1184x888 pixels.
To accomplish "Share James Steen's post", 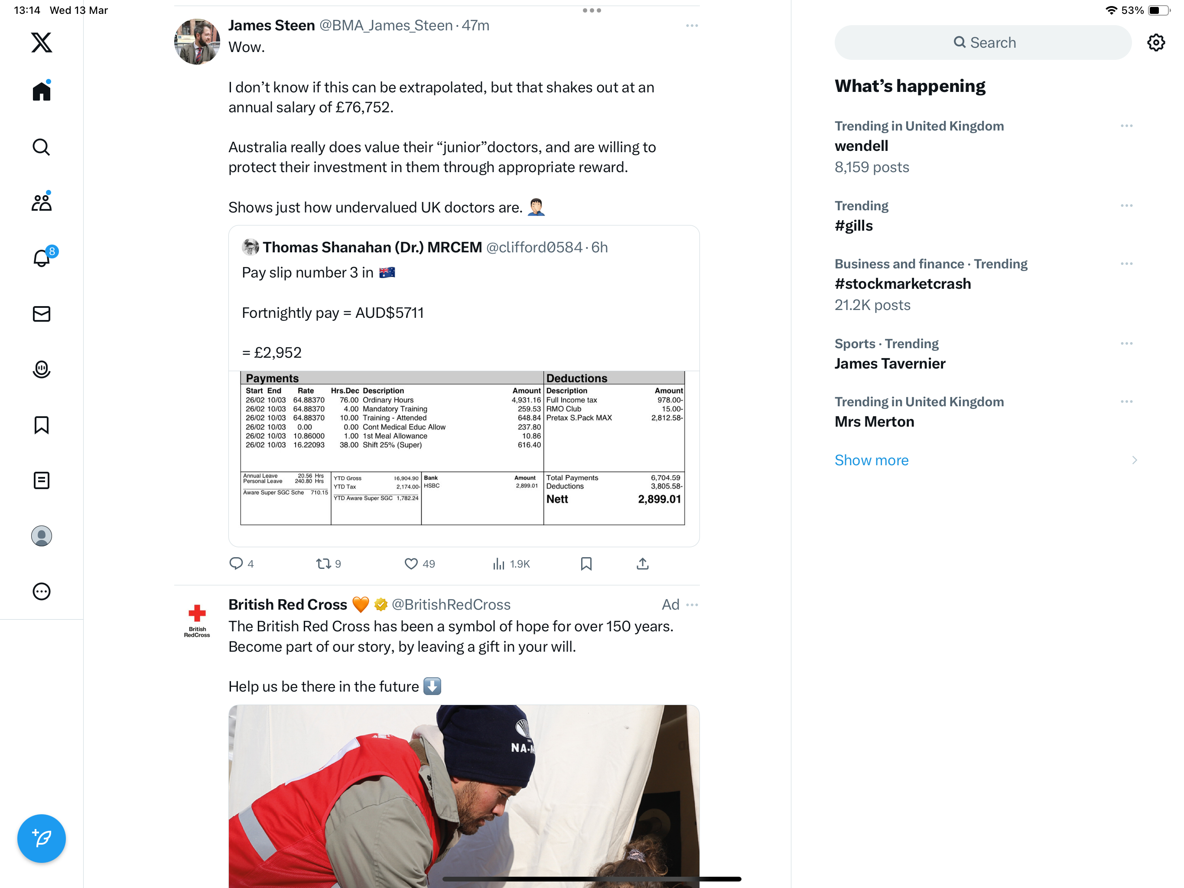I will 642,563.
